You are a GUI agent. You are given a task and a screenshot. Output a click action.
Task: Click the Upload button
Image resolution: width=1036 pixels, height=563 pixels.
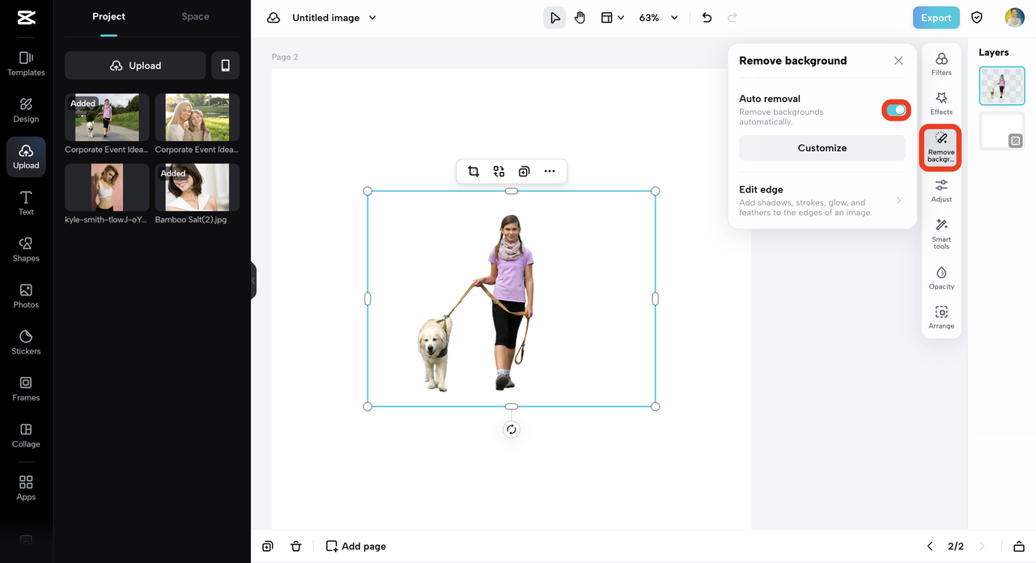click(x=135, y=66)
